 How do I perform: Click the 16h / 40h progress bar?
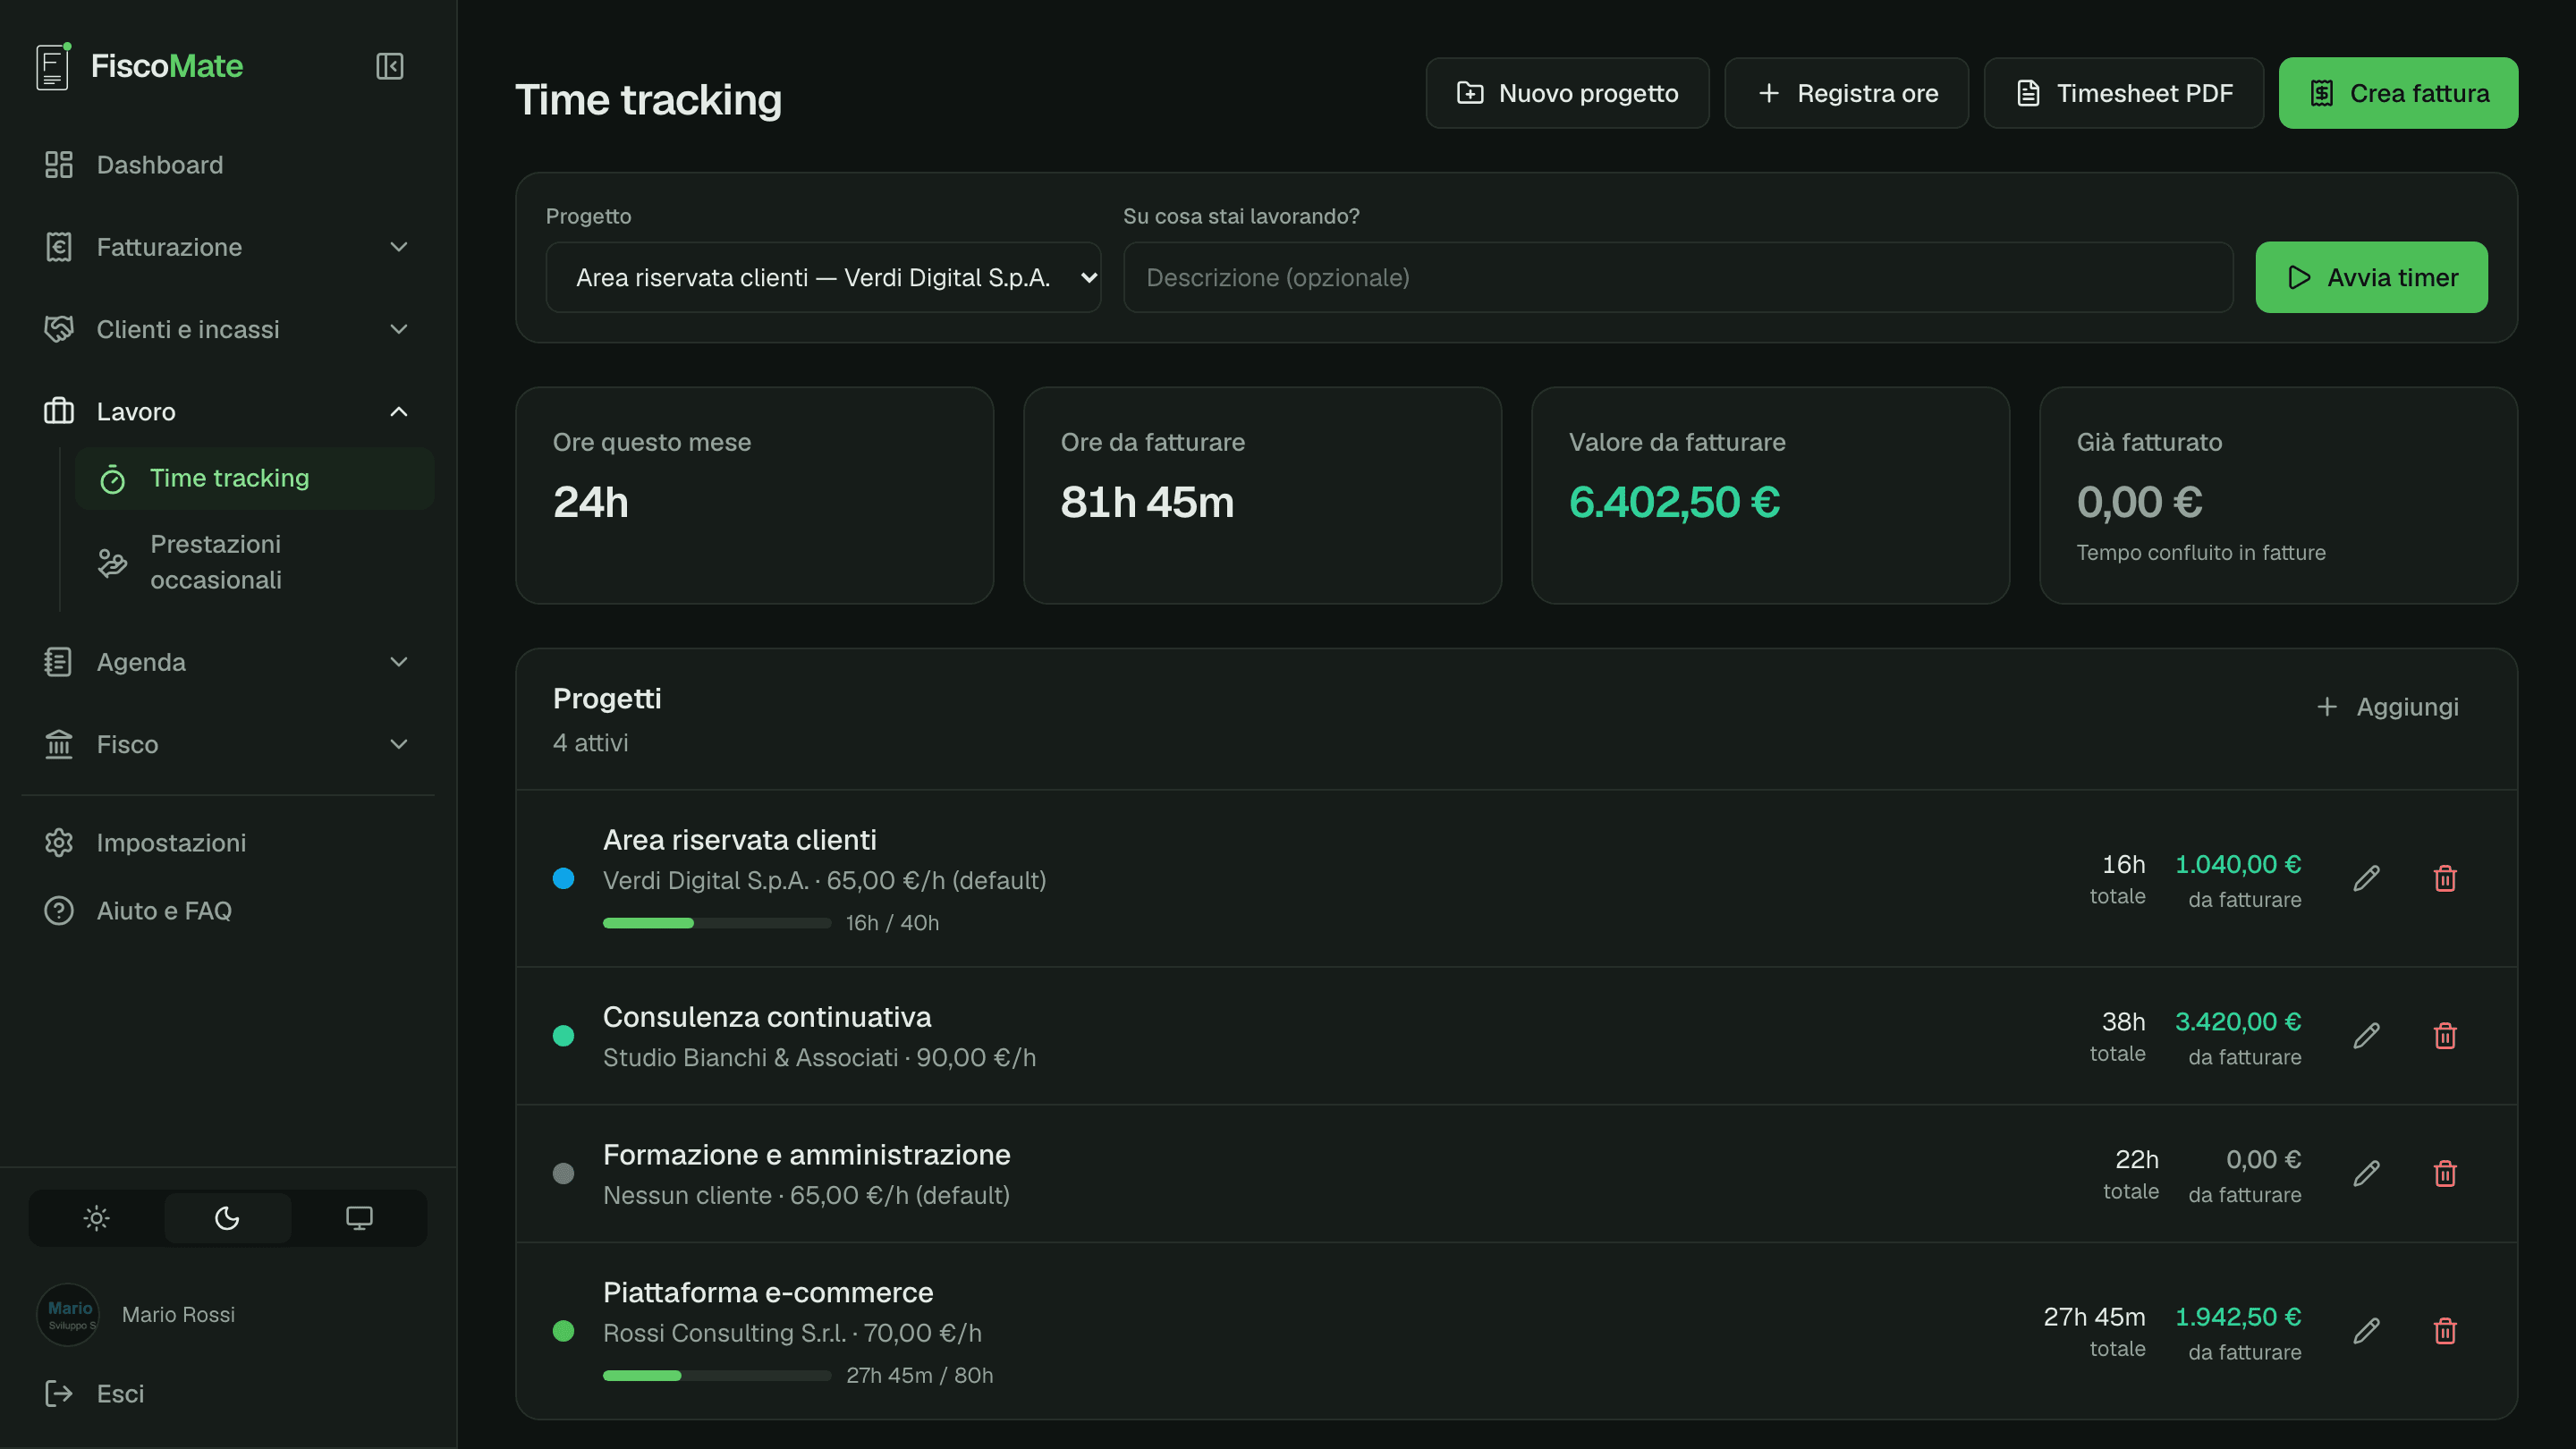click(717, 923)
